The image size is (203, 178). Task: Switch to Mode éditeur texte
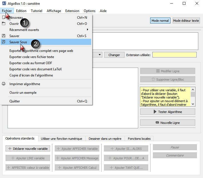(x=186, y=21)
